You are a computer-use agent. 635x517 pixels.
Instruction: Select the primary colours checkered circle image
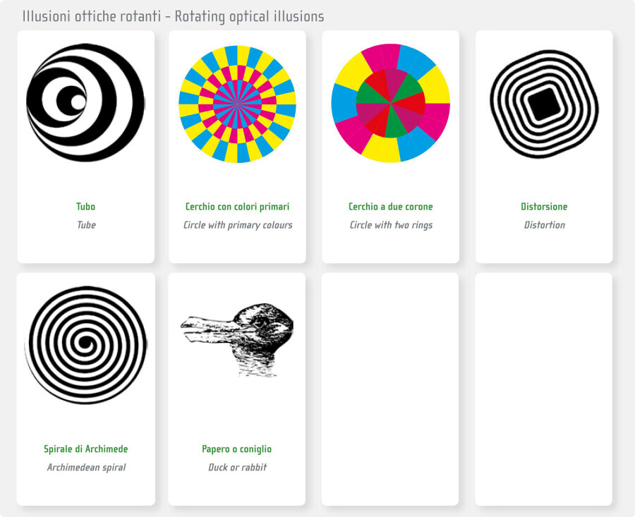237,104
